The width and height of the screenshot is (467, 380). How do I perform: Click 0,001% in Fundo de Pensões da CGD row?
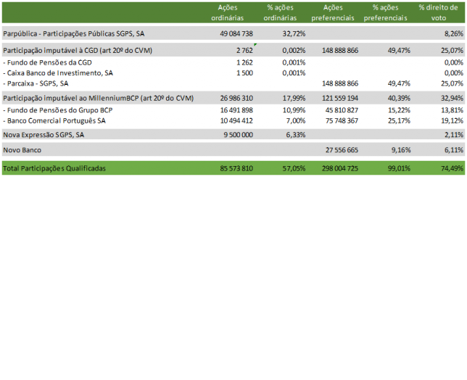[294, 62]
